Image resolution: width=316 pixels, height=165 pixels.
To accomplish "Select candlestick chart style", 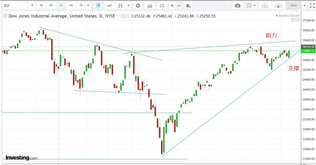I will coord(98,6).
